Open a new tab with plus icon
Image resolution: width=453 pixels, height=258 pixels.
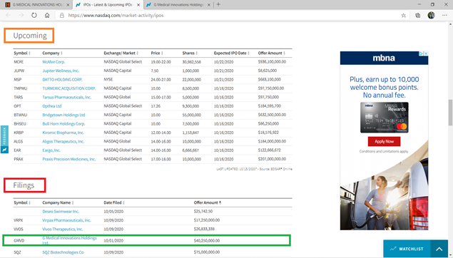[x=218, y=4]
